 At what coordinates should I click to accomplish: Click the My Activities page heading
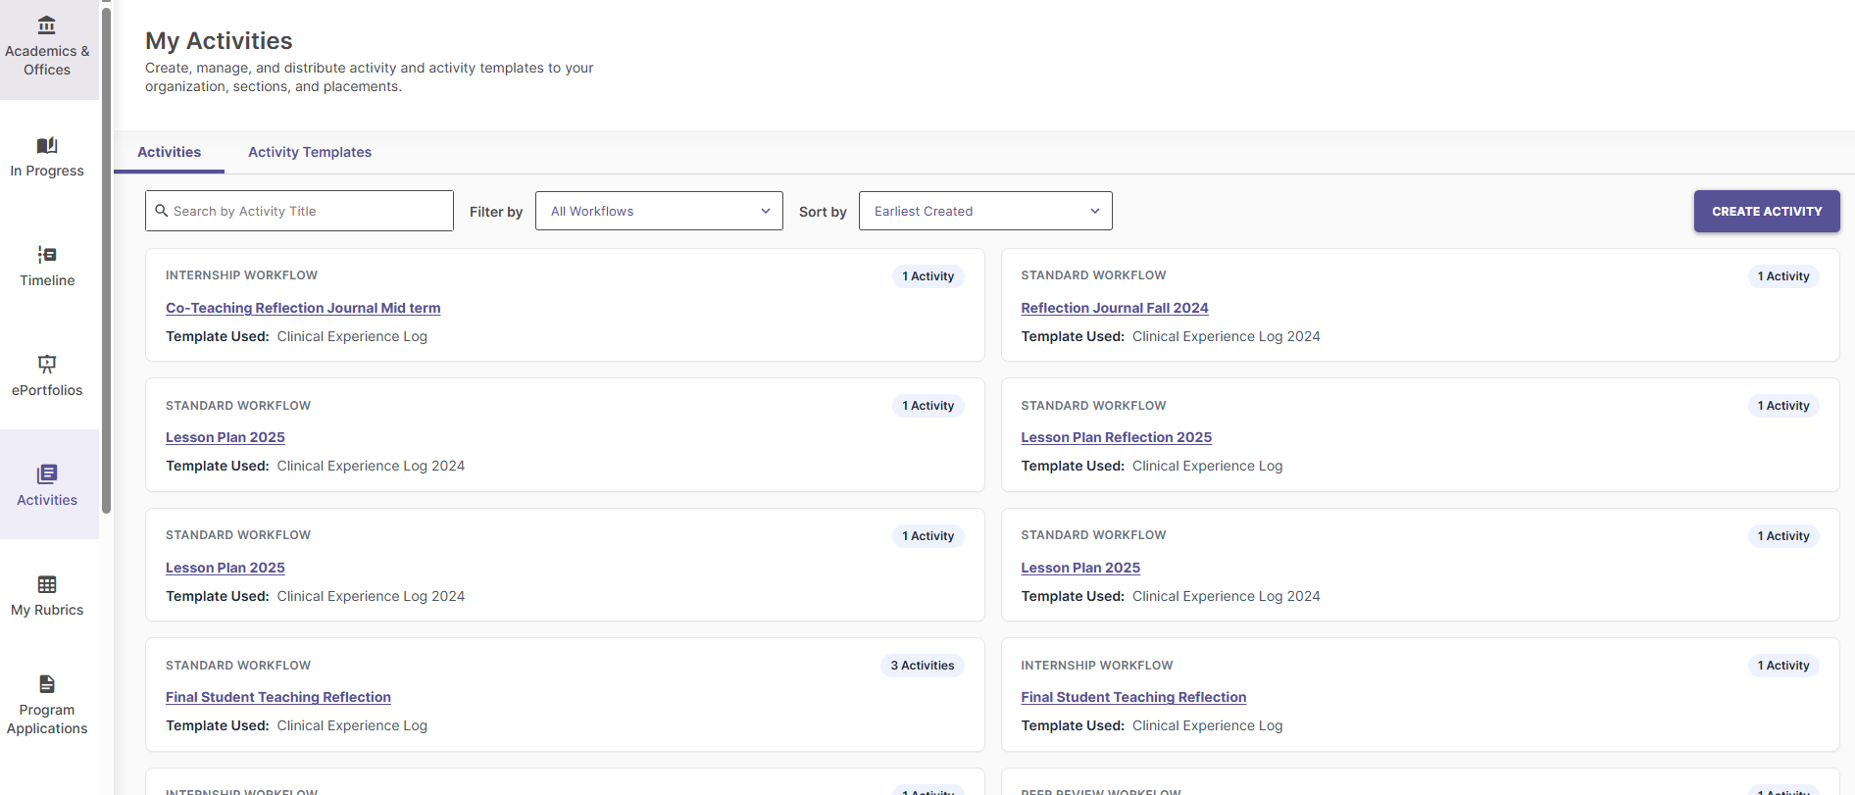point(219,41)
